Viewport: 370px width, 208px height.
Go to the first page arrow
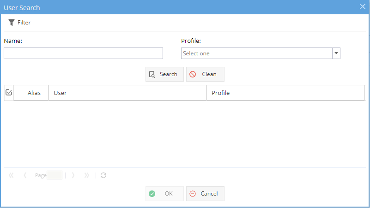click(x=11, y=175)
